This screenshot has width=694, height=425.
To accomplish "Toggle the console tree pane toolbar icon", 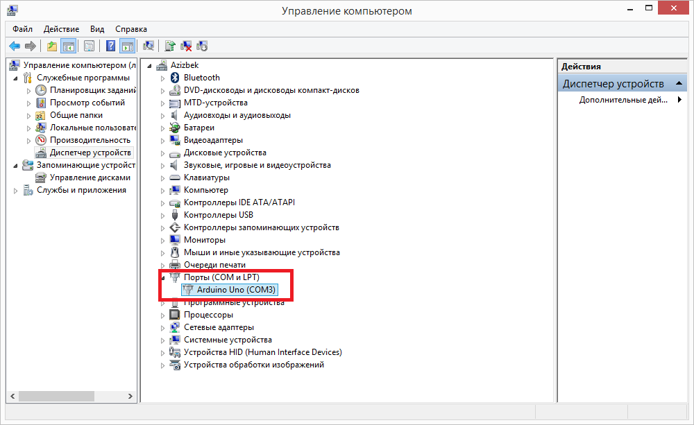I will click(69, 46).
